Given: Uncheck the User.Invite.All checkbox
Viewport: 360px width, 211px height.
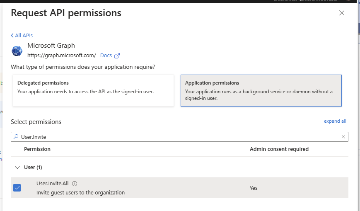Looking at the screenshot, I should [17, 188].
